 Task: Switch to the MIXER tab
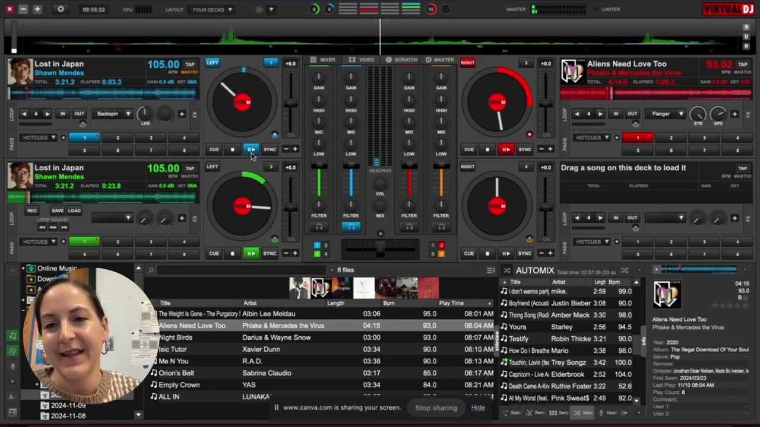(323, 60)
